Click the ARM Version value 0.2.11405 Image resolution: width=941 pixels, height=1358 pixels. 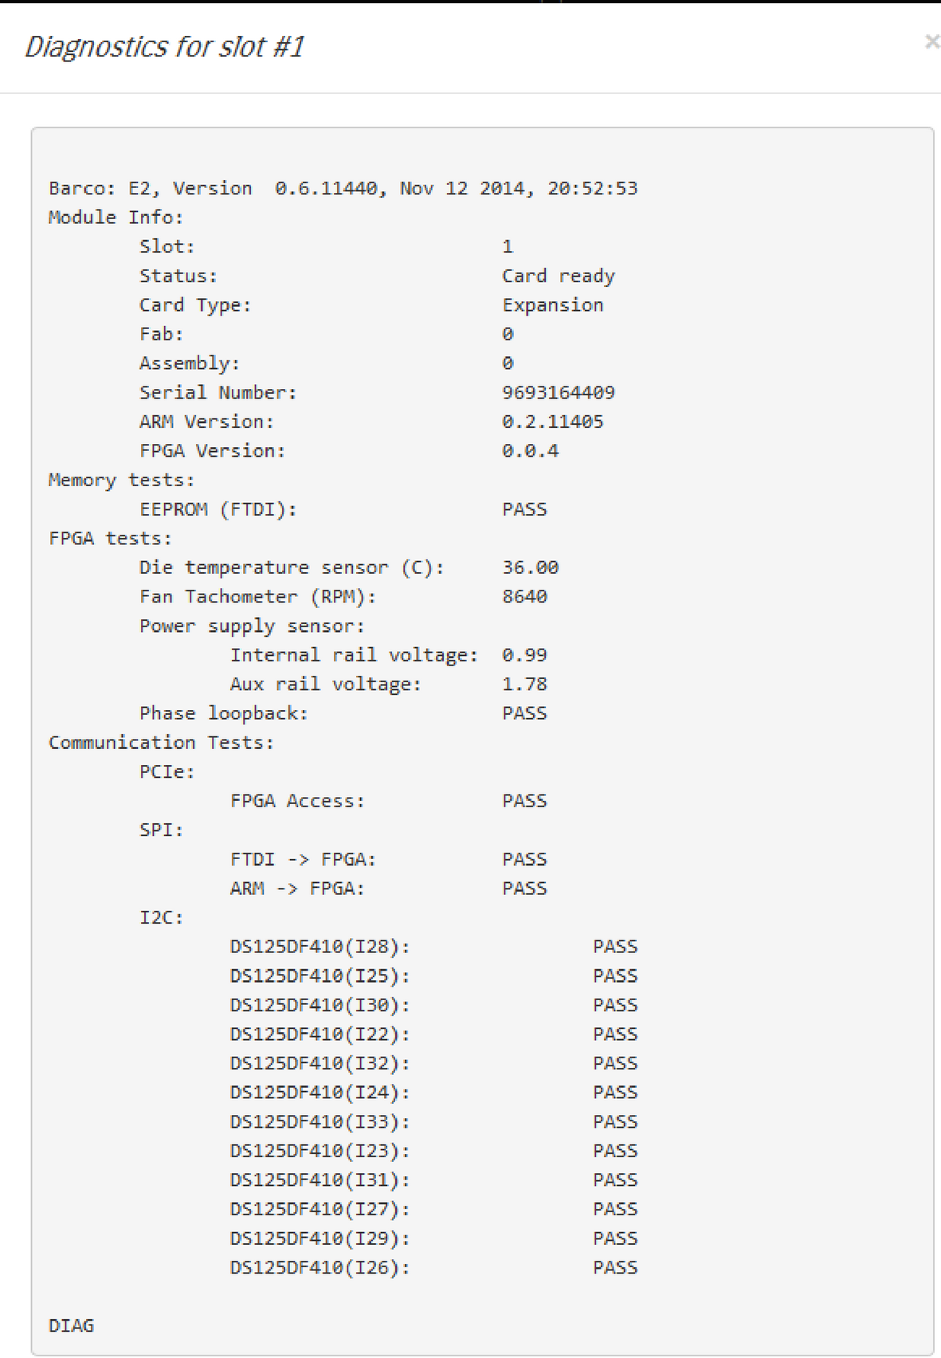point(553,422)
